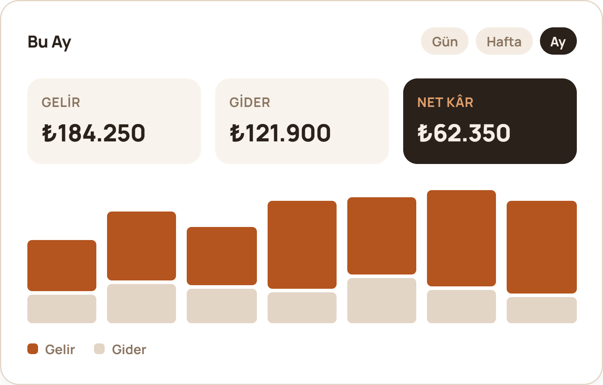Select the first orange Gelir bar
This screenshot has width=603, height=385.
62,265
